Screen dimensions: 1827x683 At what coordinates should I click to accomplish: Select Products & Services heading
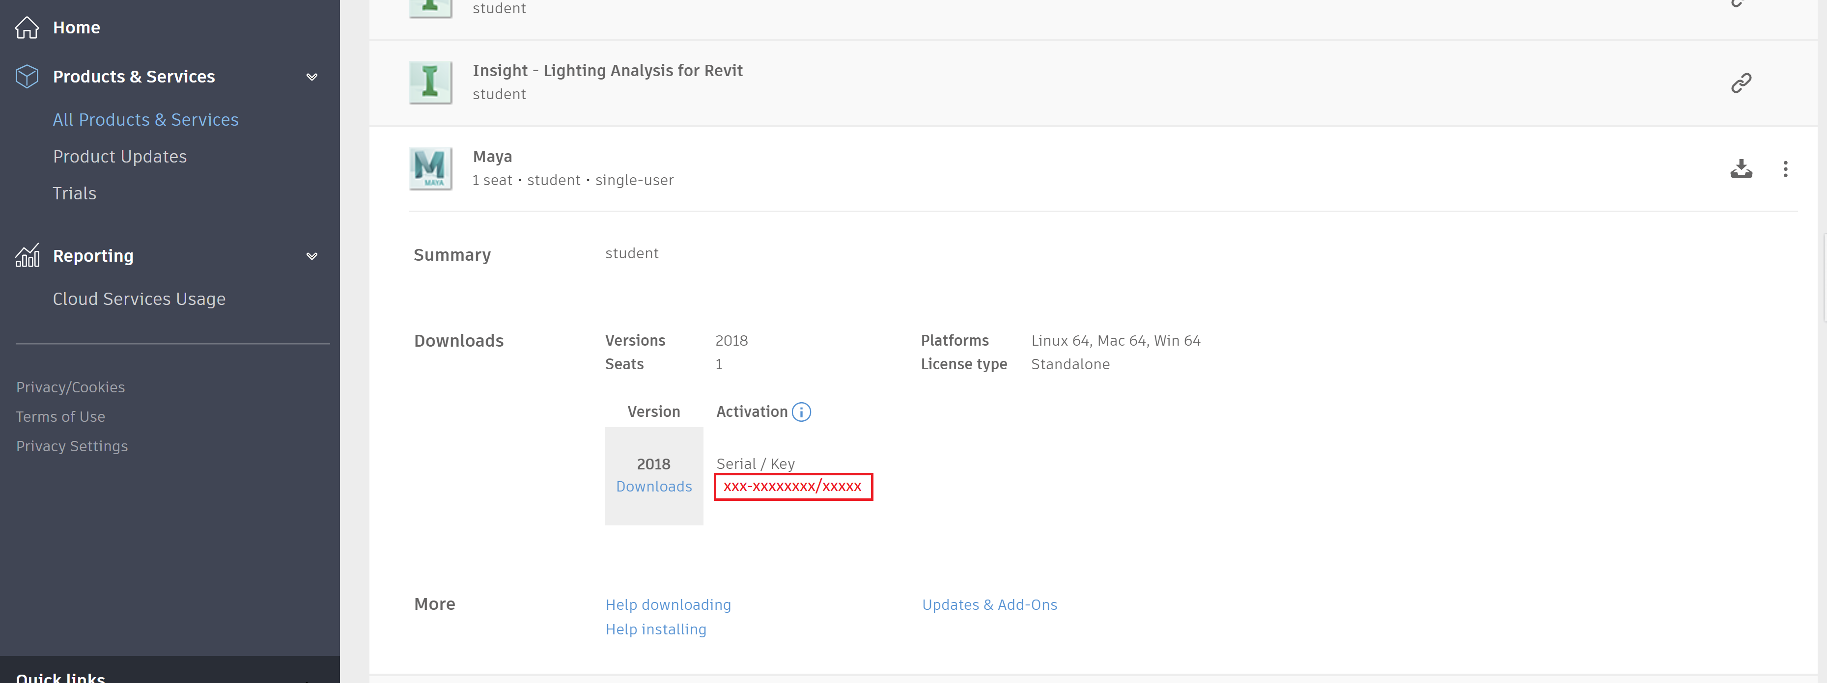point(134,77)
